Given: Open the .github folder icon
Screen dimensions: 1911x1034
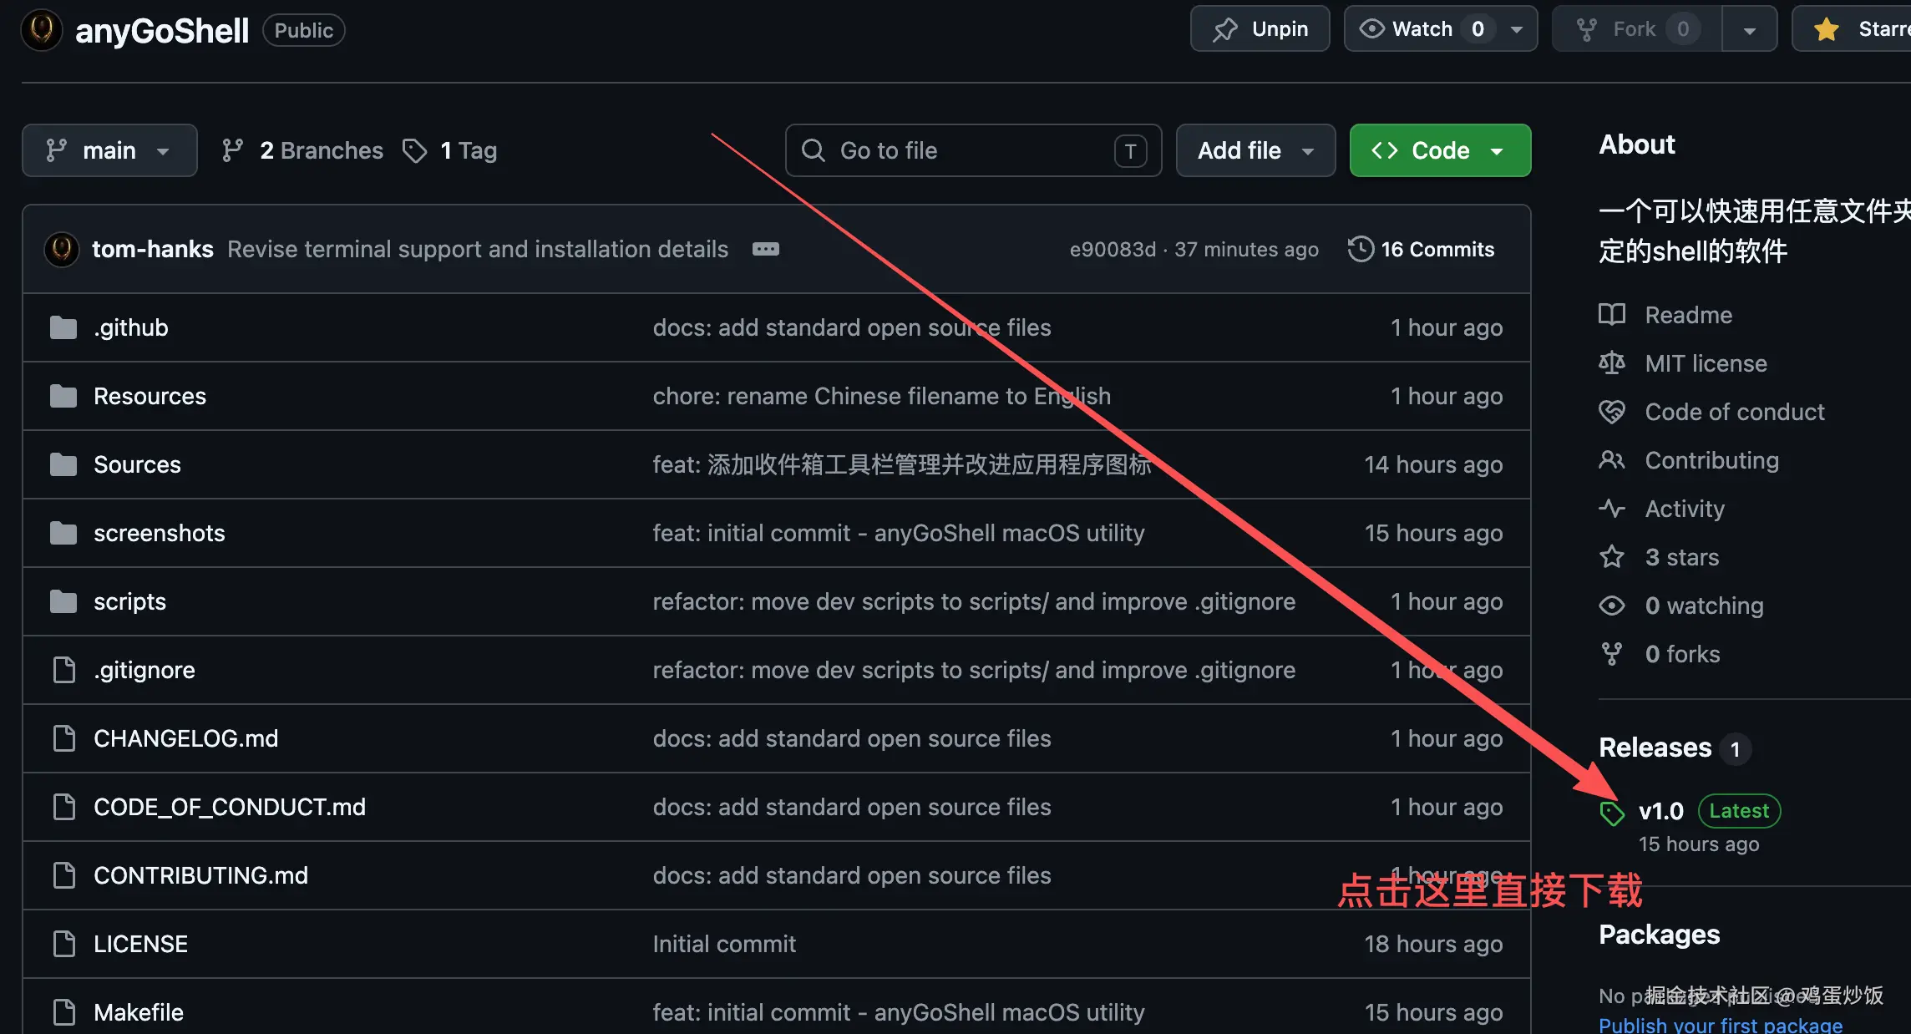Looking at the screenshot, I should coord(63,327).
